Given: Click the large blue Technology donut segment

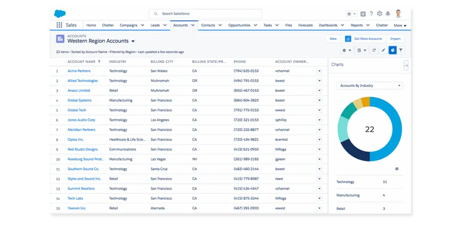Looking at the screenshot, I should [397, 129].
